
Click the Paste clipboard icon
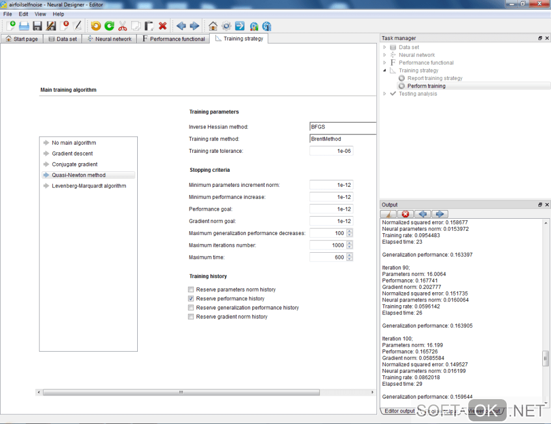coord(149,25)
